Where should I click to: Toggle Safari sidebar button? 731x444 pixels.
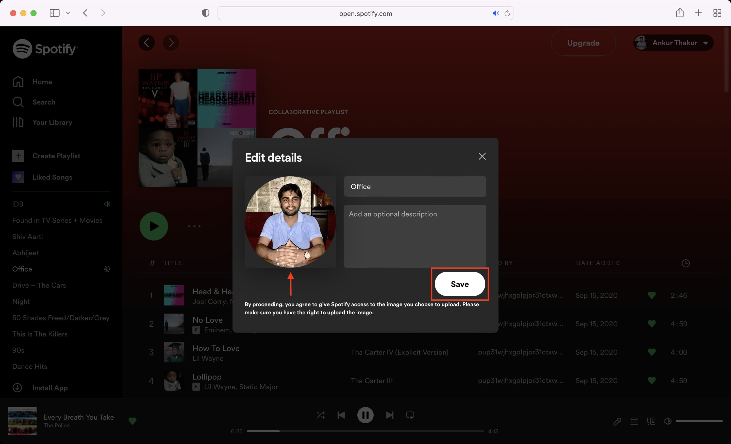point(55,13)
